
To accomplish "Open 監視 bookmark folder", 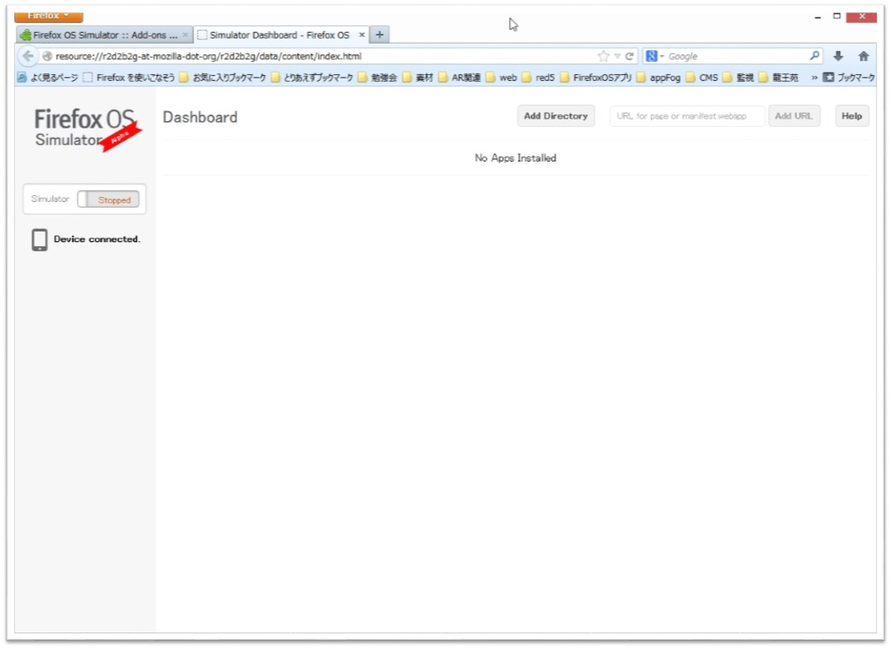I will click(738, 77).
